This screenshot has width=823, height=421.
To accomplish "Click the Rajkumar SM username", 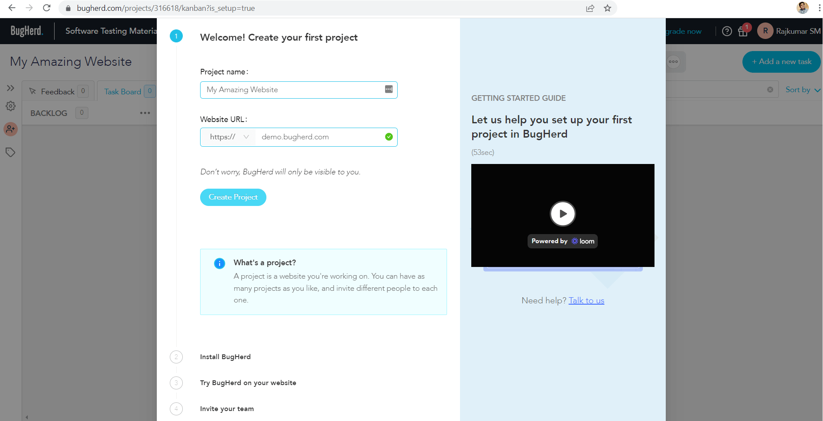I will pyautogui.click(x=798, y=31).
